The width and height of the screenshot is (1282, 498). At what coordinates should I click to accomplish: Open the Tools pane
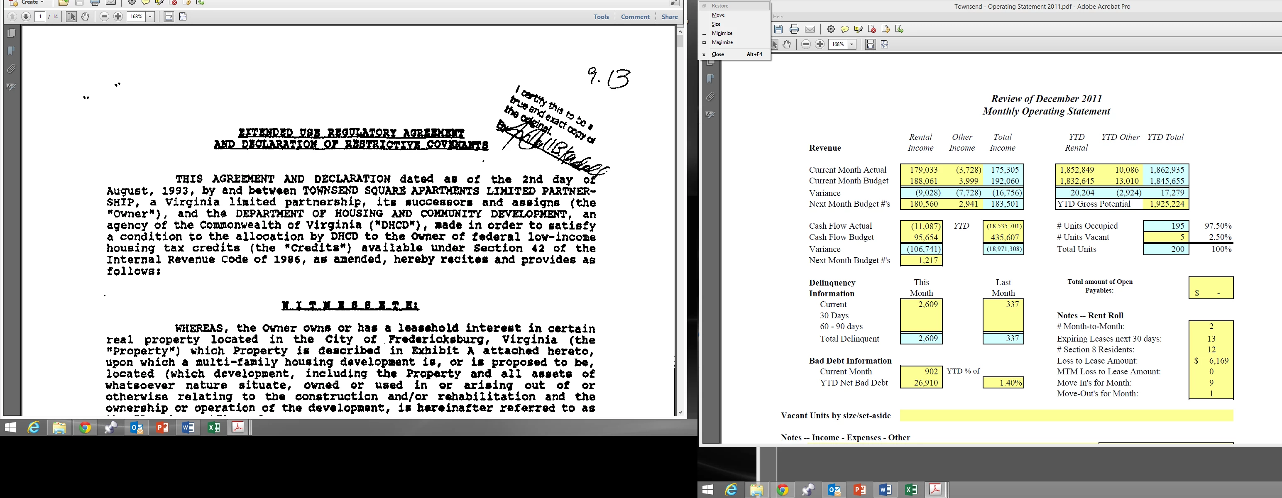click(x=601, y=17)
